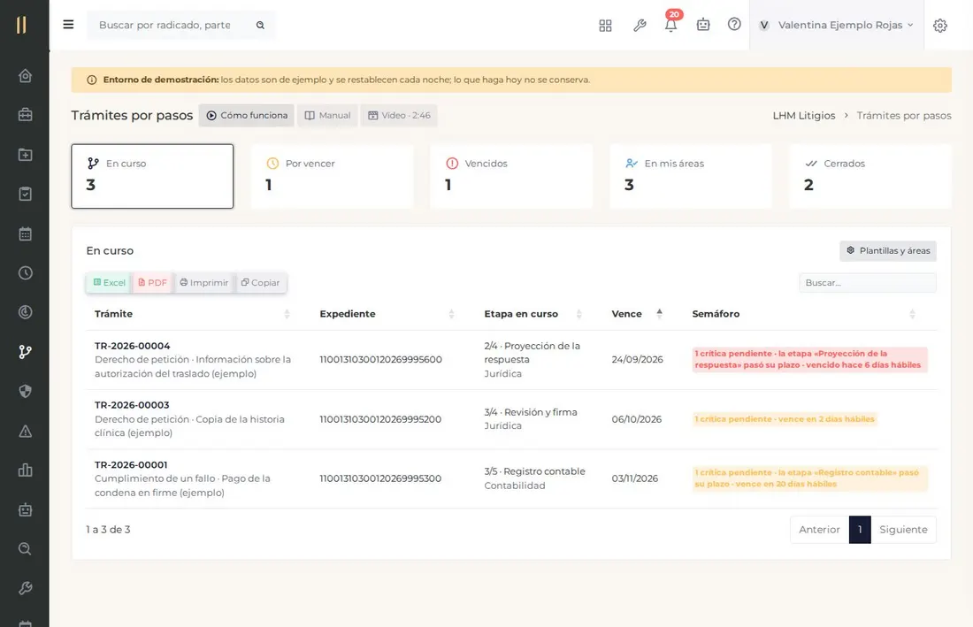973x627 pixels.
Task: Select the 'En curso' card tab
Action: pos(152,176)
